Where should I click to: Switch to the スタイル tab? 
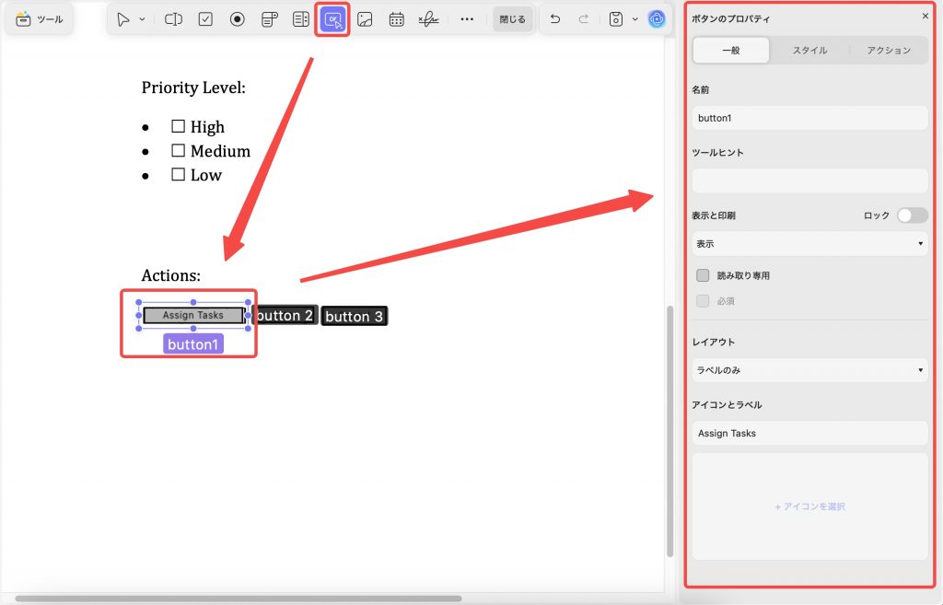[809, 51]
